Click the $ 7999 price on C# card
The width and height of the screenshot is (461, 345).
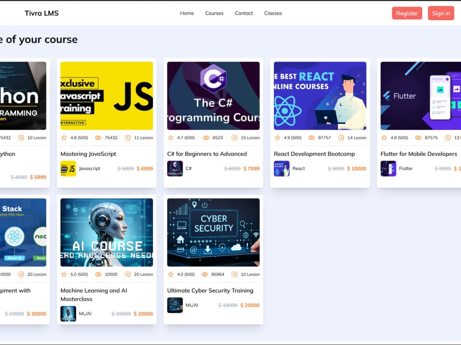(x=251, y=169)
